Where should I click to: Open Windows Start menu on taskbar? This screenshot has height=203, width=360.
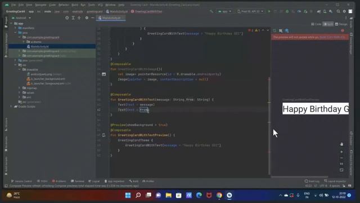click(x=128, y=196)
